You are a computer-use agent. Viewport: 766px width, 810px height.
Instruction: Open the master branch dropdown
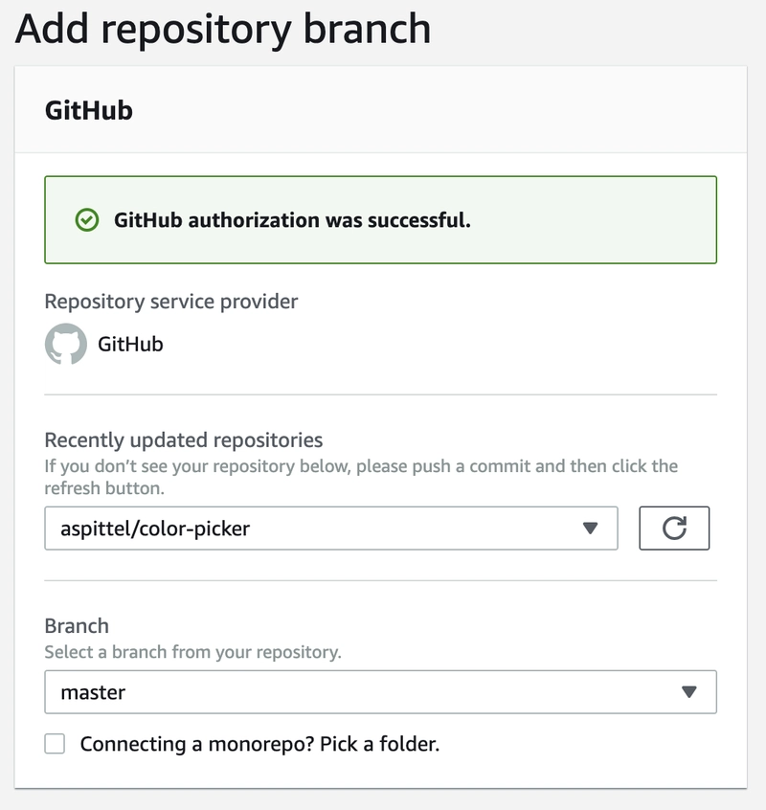pos(381,691)
